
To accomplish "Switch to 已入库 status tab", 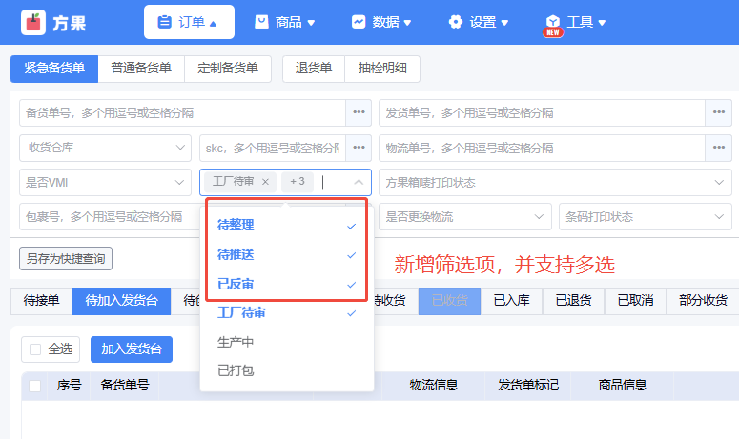I will 511,301.
